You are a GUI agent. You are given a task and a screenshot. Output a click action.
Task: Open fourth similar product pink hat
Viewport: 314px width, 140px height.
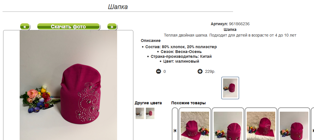tap(294, 126)
